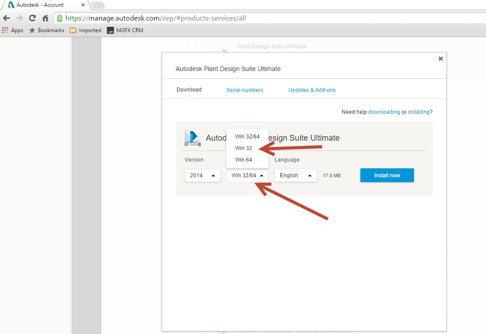Viewport: 486px width, 334px height.
Task: Click the 17.0 MB file size text
Action: (332, 175)
